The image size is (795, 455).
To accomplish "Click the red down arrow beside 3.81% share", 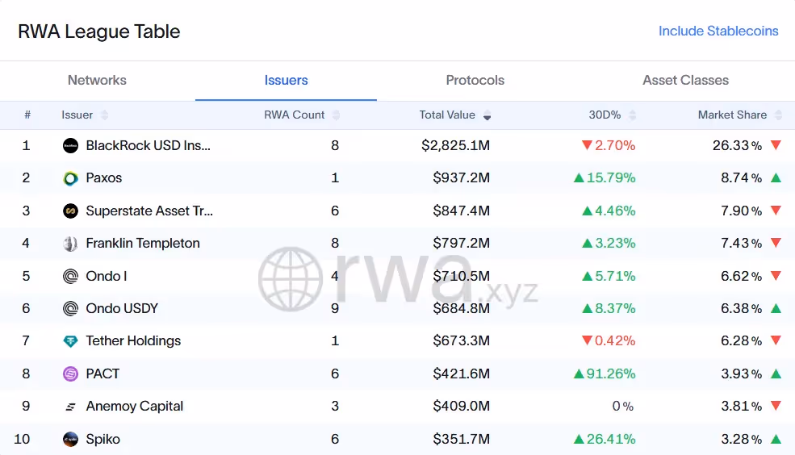I will pyautogui.click(x=776, y=406).
